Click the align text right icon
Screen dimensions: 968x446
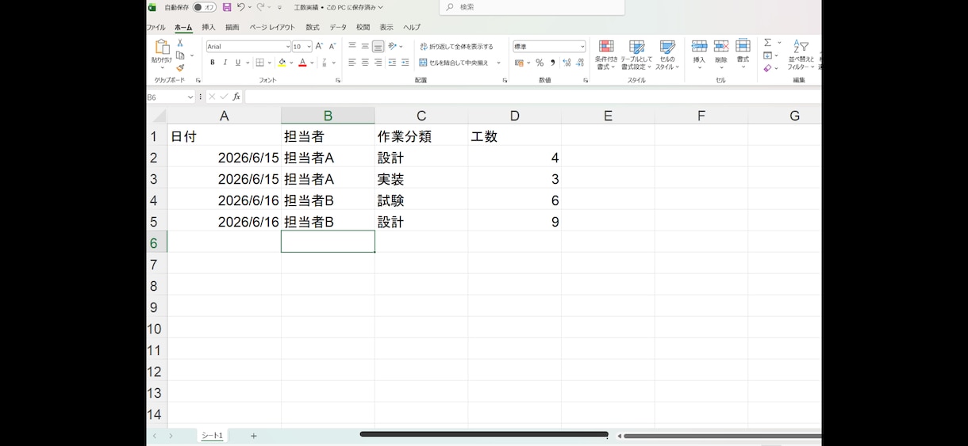pos(378,63)
